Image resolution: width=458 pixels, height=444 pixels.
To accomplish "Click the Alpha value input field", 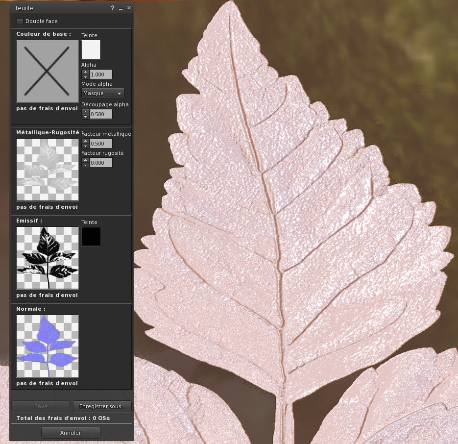I will 101,74.
